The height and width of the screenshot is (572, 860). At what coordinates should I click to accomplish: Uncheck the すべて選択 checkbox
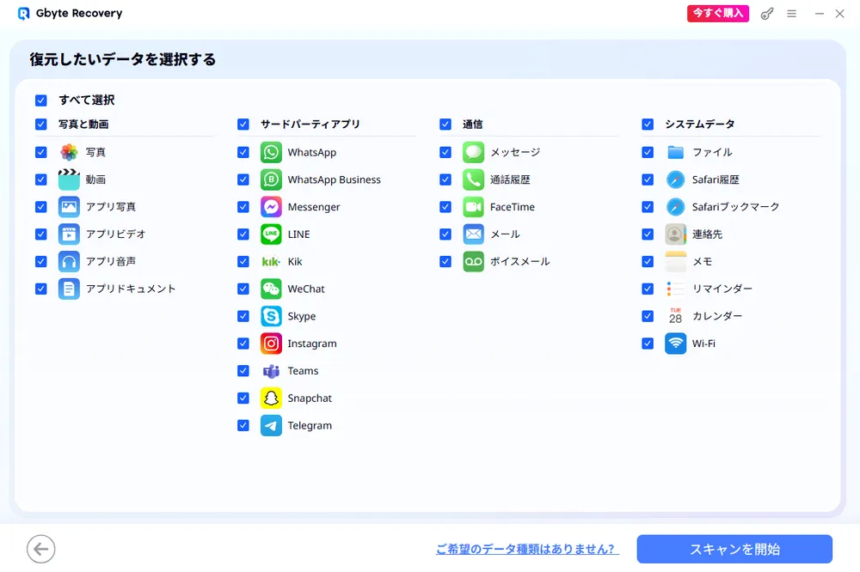[41, 100]
